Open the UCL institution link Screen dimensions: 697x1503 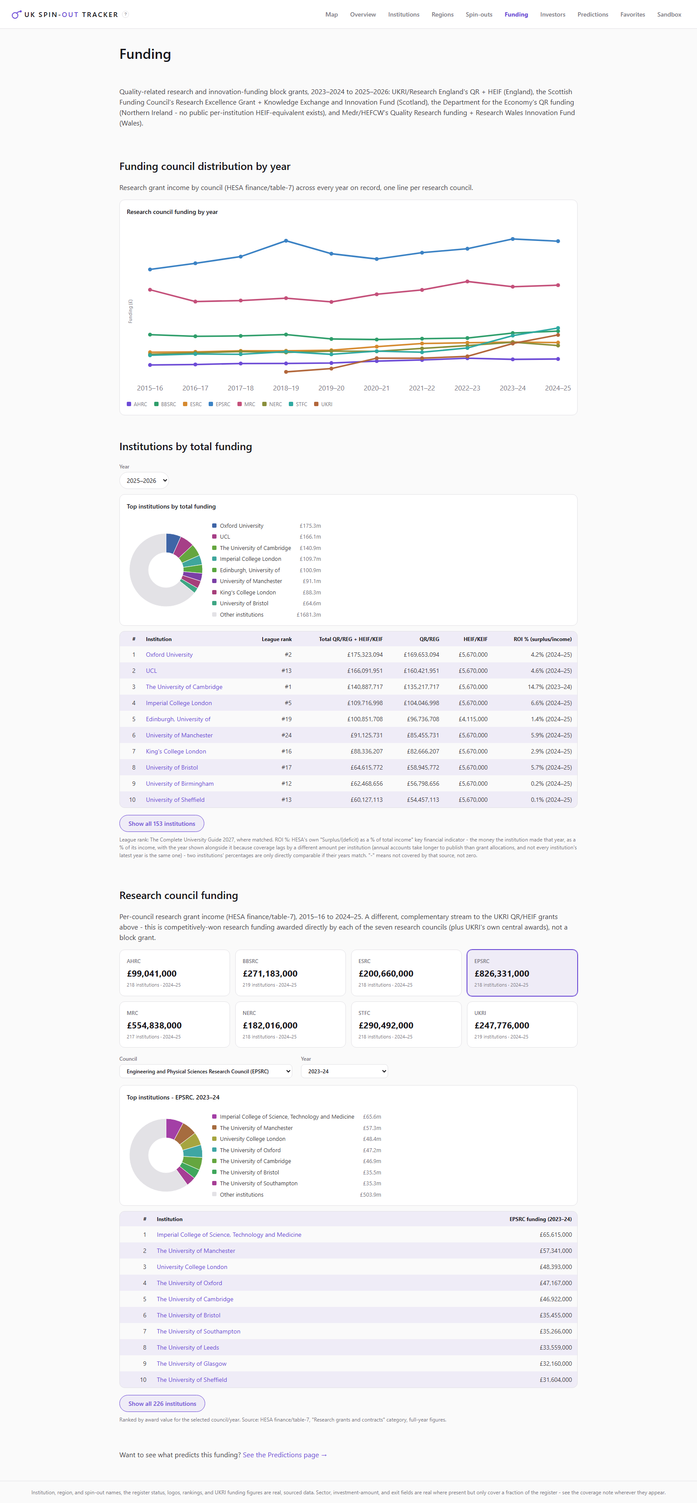(x=151, y=671)
